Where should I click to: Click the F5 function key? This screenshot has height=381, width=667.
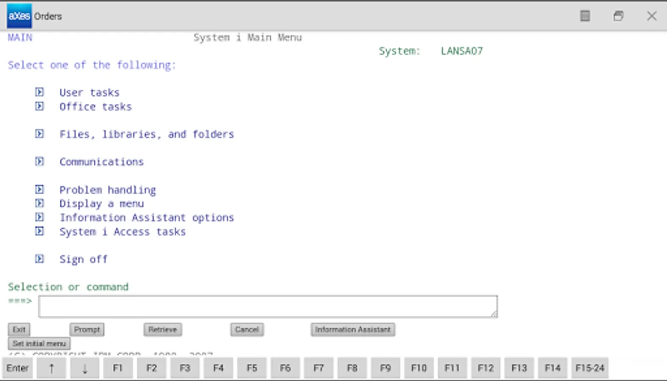pos(252,368)
